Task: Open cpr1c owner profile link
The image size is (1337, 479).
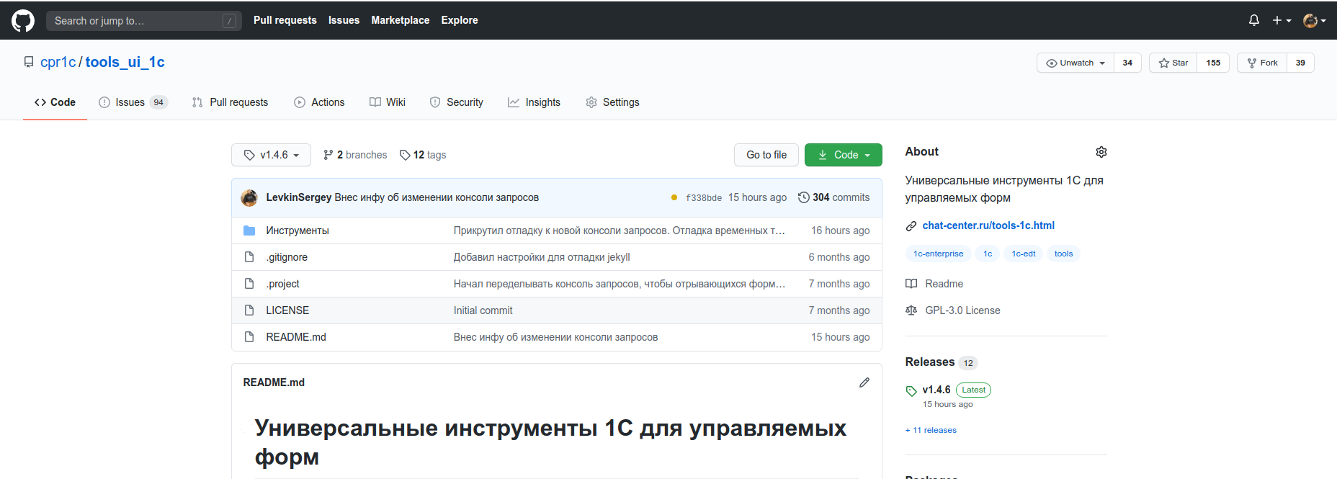Action: click(x=58, y=62)
